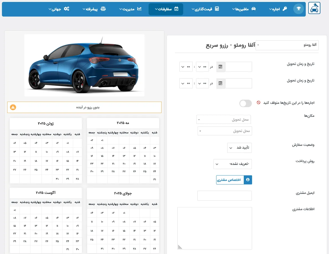
Task: Select day ۰۱ in جولای ۲۰۲۵ calendar
Action: [124, 213]
